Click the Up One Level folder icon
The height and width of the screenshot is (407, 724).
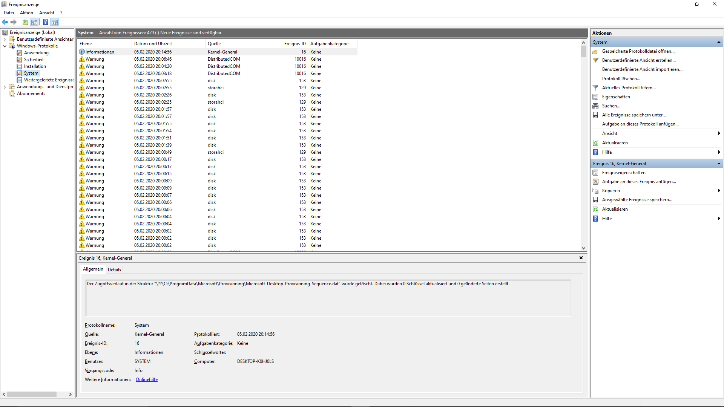(25, 22)
